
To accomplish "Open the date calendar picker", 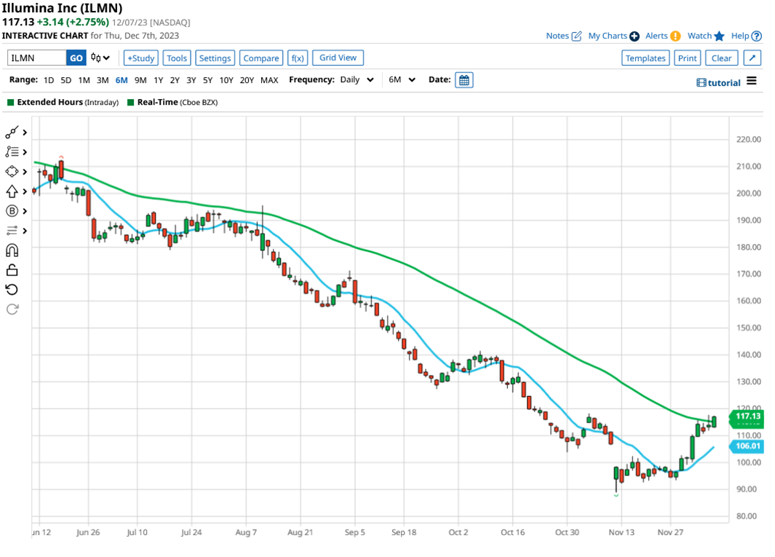I will (464, 80).
